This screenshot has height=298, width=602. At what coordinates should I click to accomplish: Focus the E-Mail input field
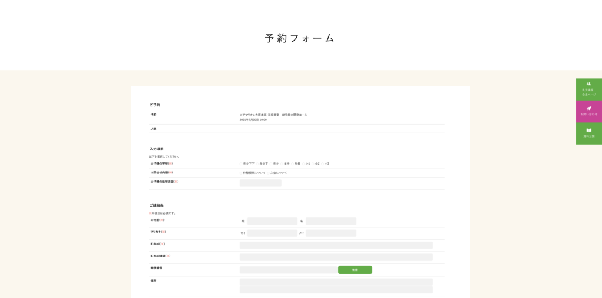point(336,245)
